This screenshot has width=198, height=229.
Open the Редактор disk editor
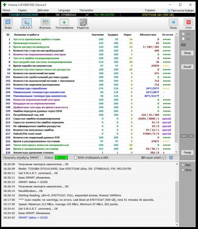(x=83, y=24)
